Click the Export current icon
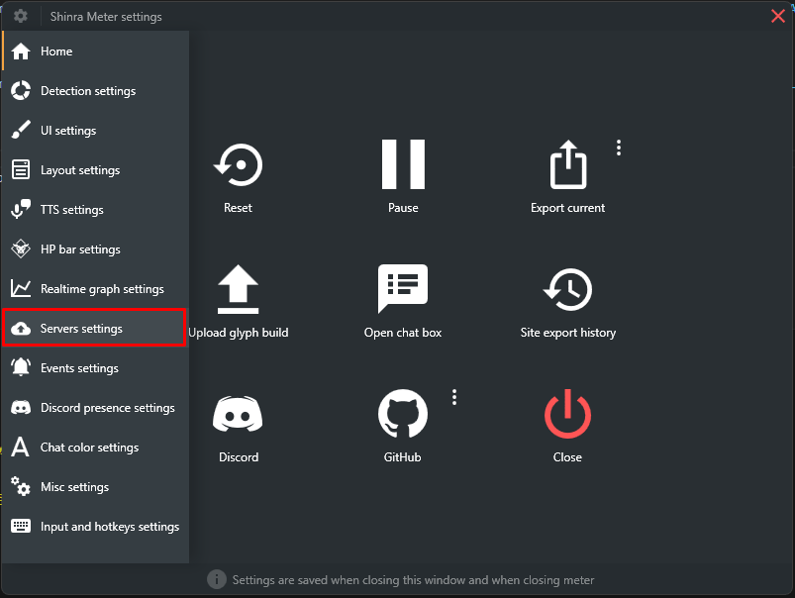This screenshot has width=795, height=598. coord(568,164)
